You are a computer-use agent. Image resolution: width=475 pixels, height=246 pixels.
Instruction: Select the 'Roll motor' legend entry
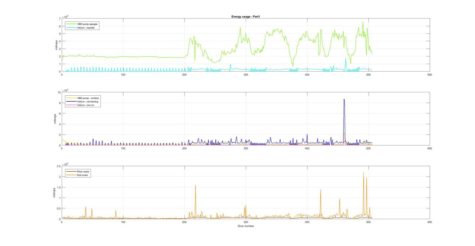pyautogui.click(x=83, y=175)
